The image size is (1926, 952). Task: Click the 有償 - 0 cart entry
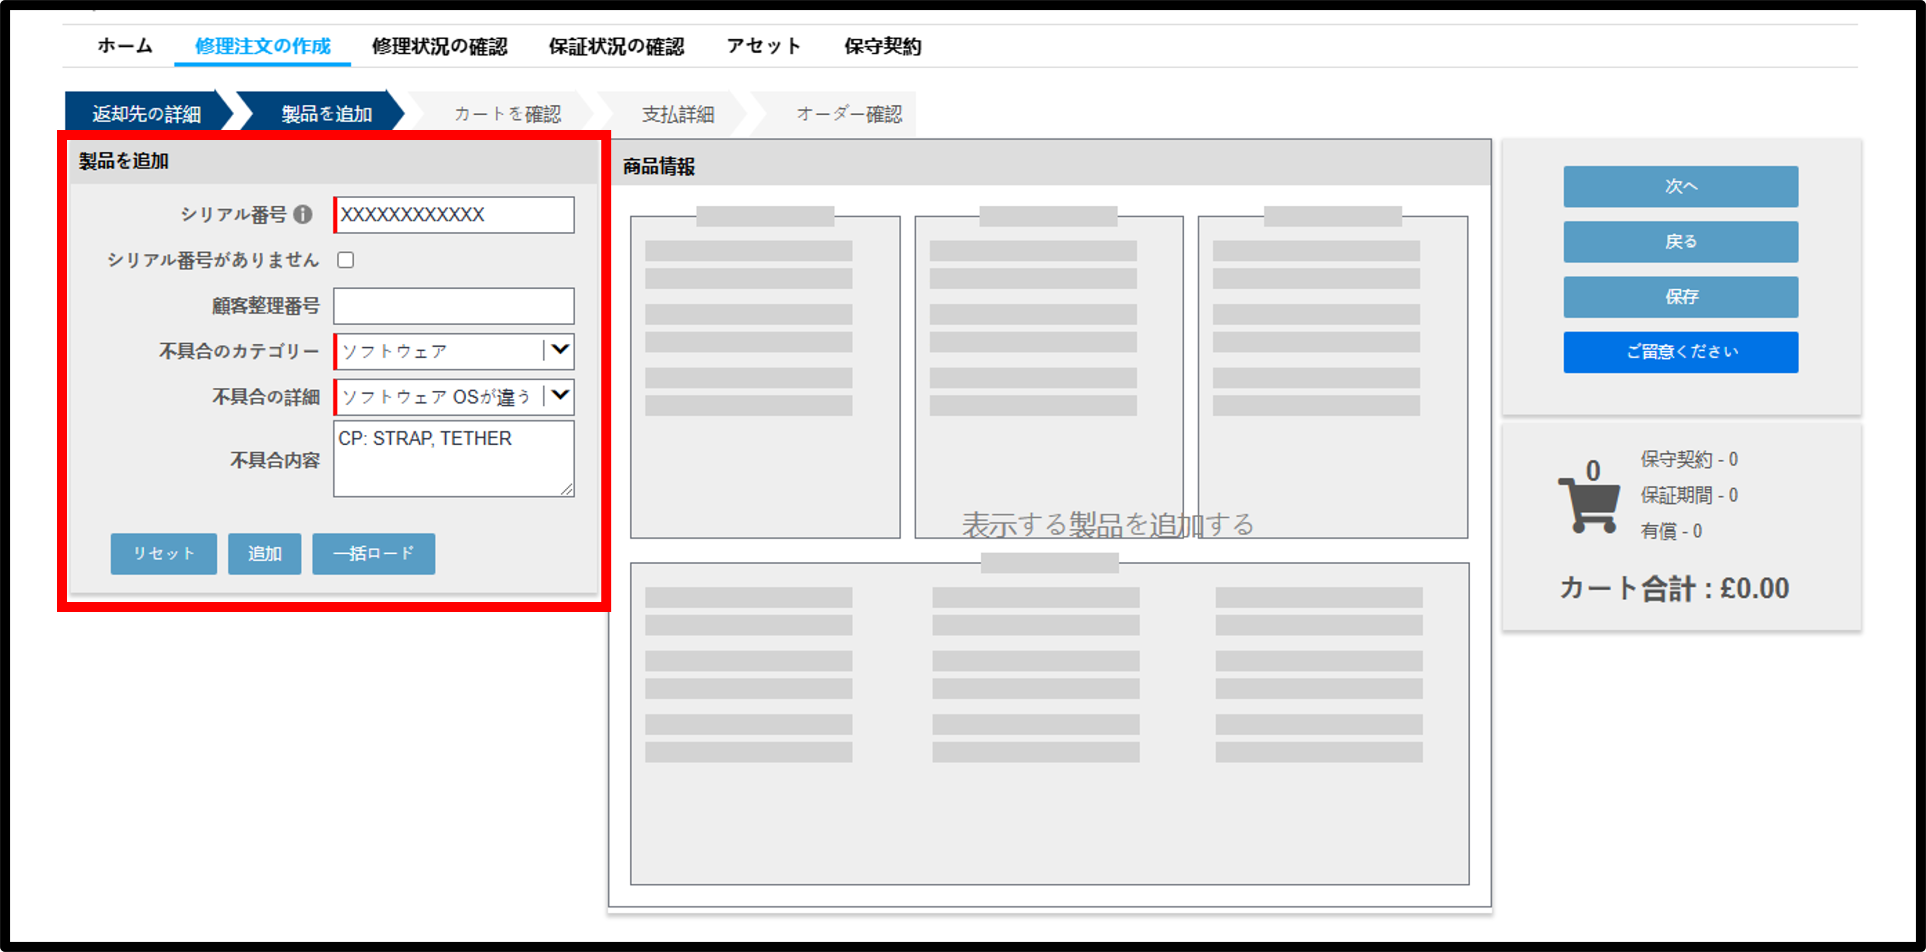click(1671, 531)
